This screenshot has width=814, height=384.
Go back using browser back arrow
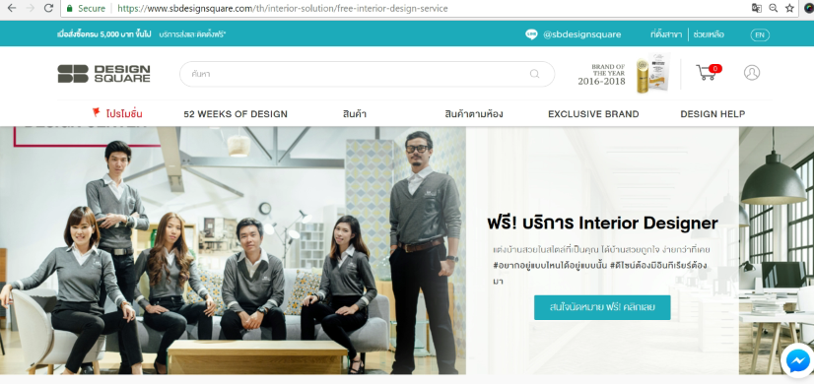pos(12,8)
